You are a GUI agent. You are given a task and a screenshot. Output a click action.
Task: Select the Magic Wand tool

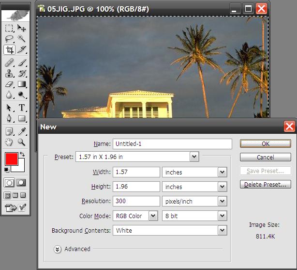pos(22,39)
